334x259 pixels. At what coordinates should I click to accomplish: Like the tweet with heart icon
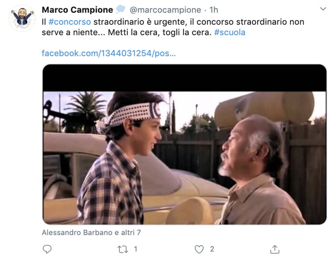[x=199, y=249]
